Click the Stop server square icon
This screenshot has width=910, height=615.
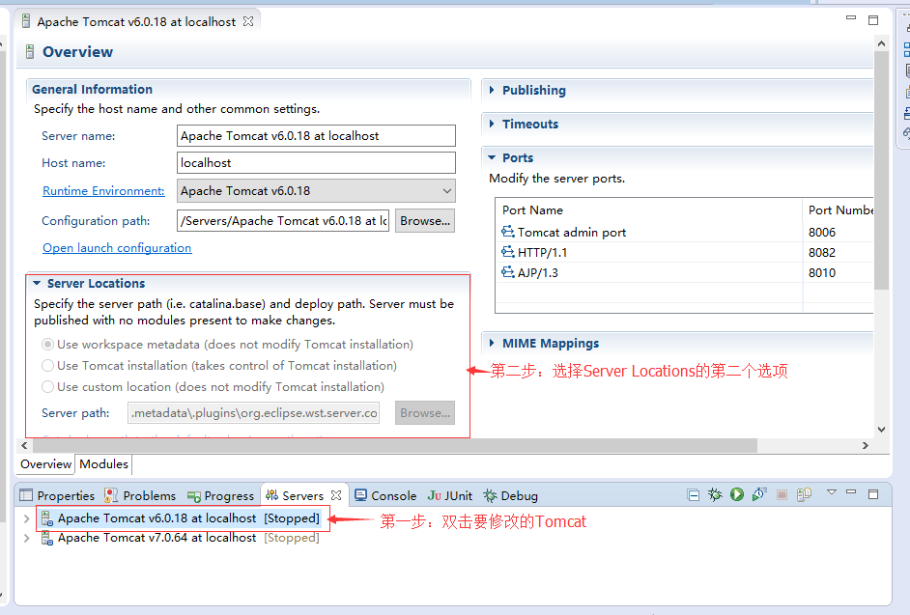coord(782,495)
